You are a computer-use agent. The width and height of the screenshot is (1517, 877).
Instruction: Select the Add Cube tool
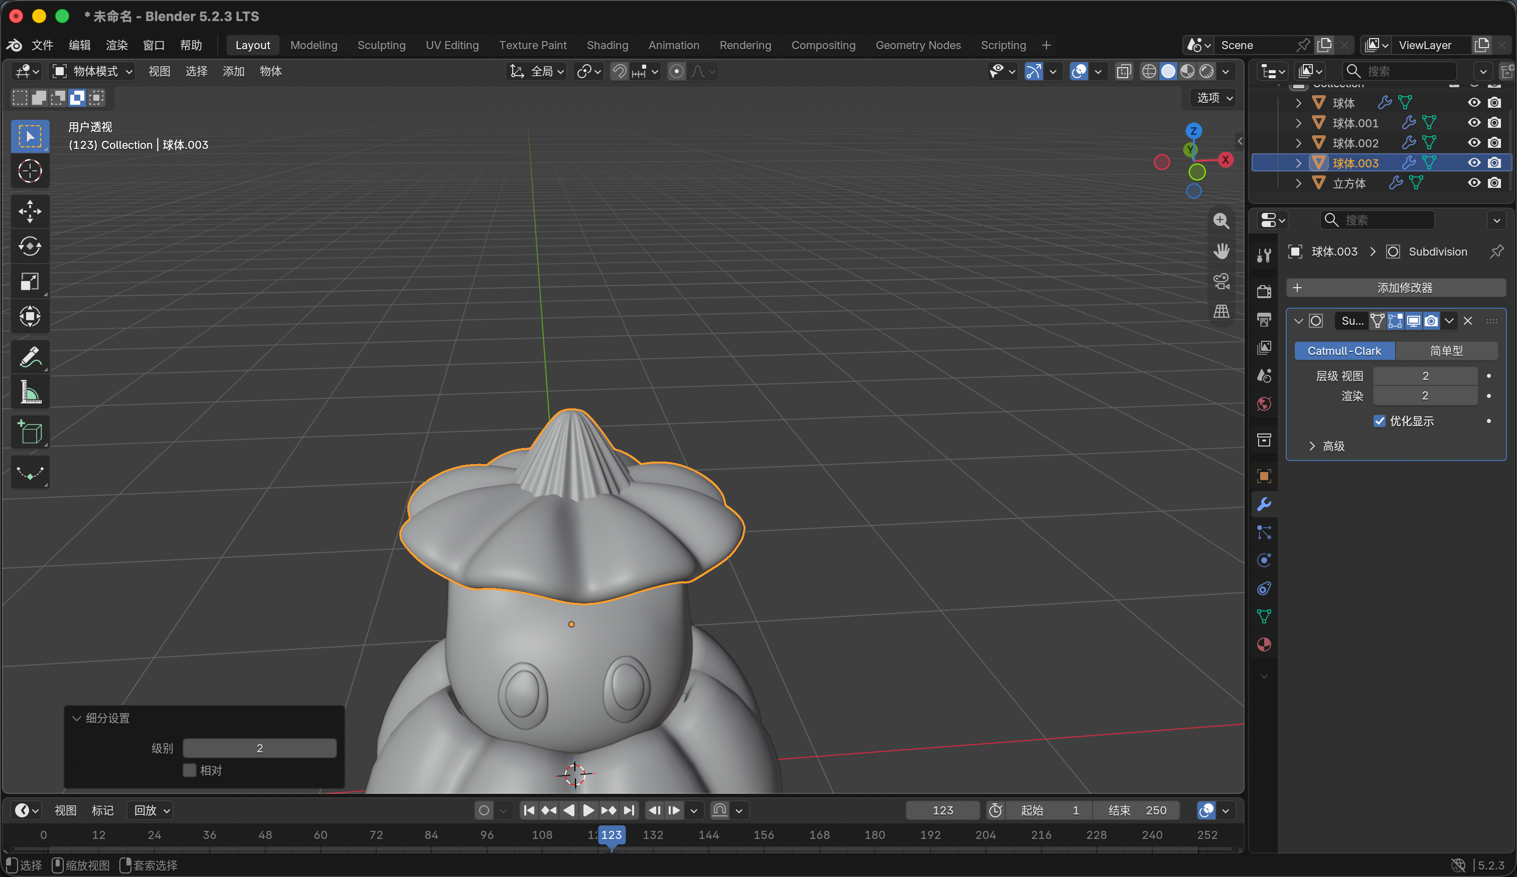[x=30, y=432]
